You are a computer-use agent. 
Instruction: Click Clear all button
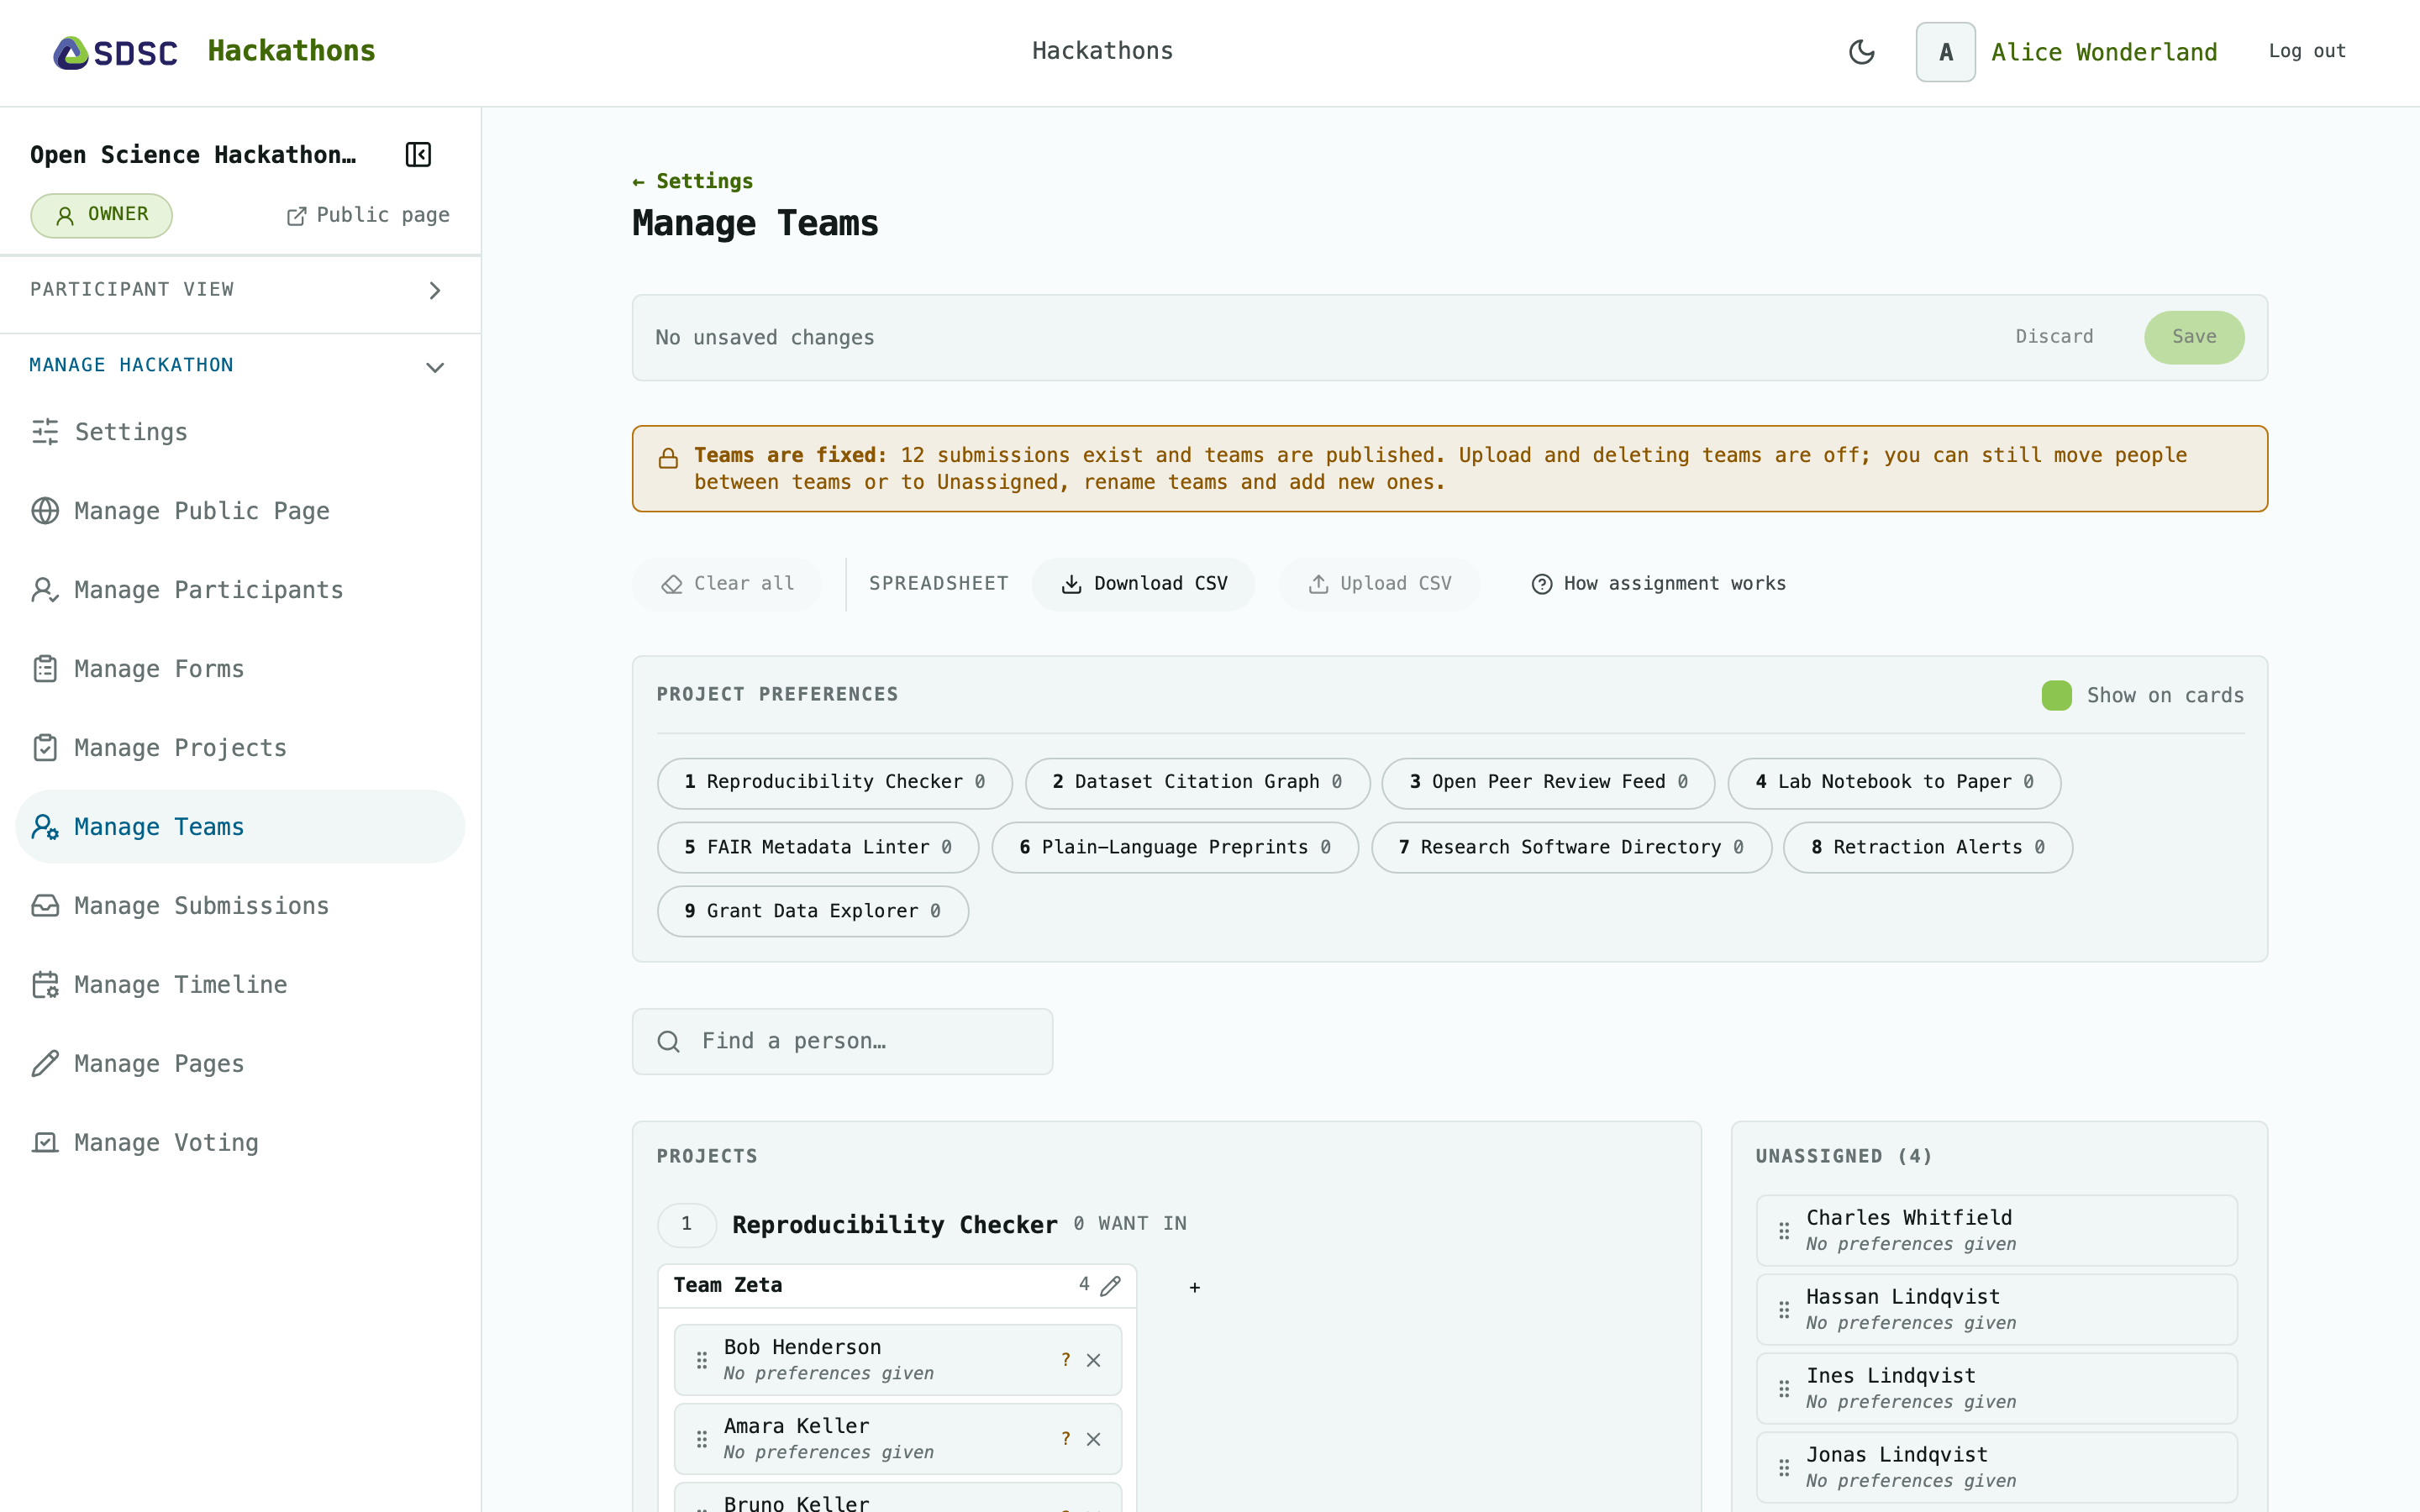tap(727, 584)
